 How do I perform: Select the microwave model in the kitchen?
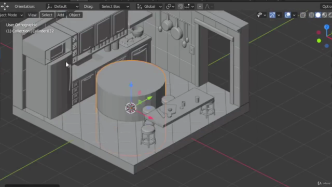pos(57,52)
